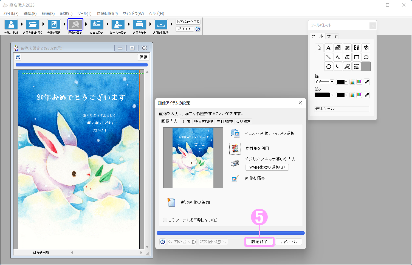Select the text tool A icon
Screen dimensions: 412x265
(328, 48)
